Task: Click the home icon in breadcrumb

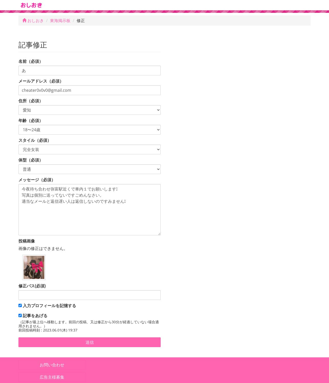Action: click(x=25, y=20)
